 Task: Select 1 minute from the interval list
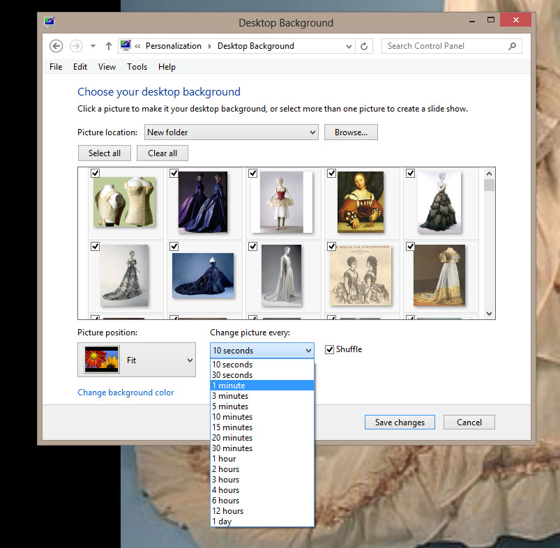[x=262, y=386]
